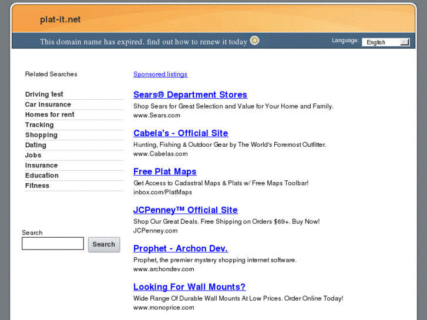Click 'Shop Our Great Deals' description
The image size is (427, 320).
click(227, 221)
